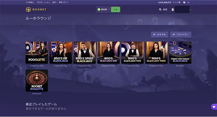Open the おすすめ sort dropdown
217x117 pixels.
click(x=160, y=35)
